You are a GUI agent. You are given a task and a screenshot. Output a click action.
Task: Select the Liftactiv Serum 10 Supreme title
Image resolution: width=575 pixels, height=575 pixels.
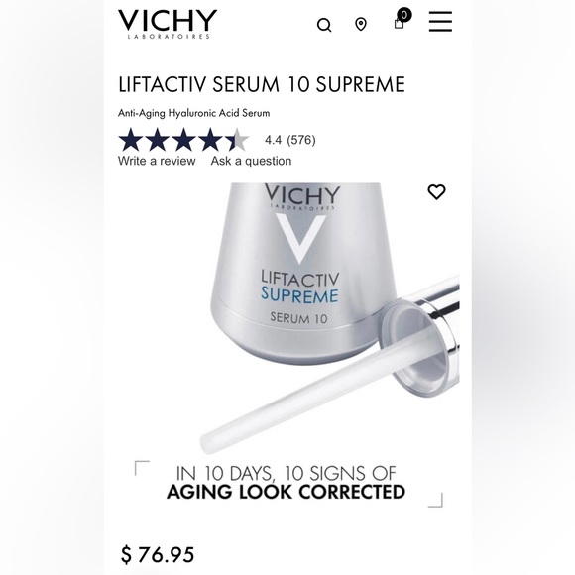coord(262,84)
